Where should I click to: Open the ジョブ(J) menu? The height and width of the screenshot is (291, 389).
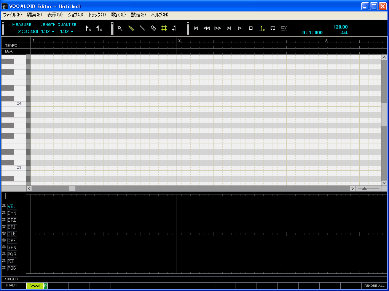pyautogui.click(x=75, y=15)
